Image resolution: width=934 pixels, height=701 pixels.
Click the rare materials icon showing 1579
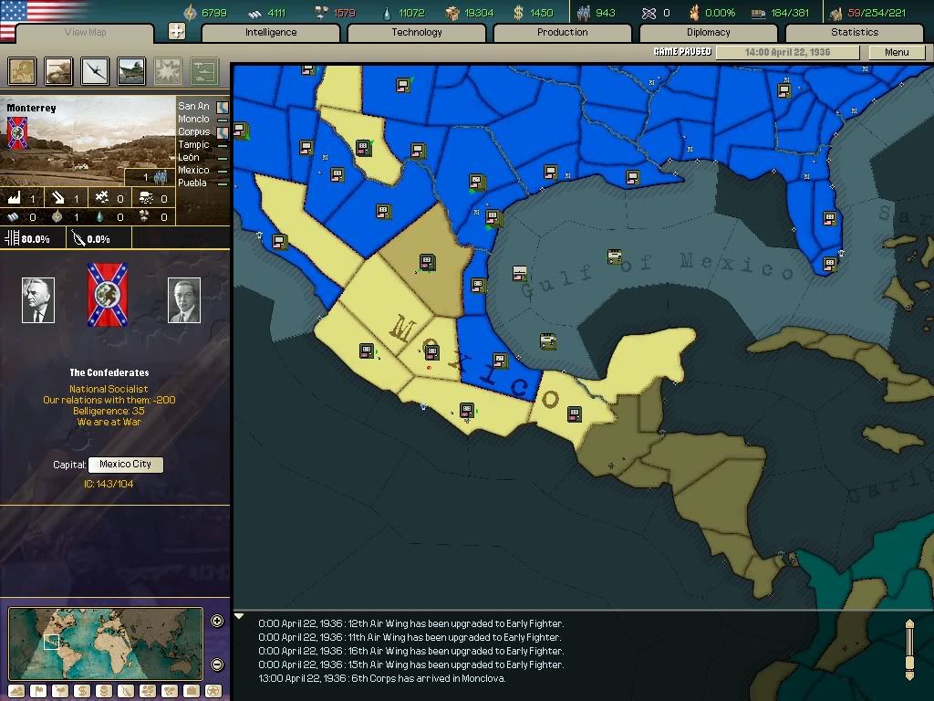[x=320, y=12]
